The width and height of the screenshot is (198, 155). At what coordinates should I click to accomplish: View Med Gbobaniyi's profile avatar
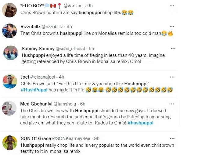click(9, 108)
